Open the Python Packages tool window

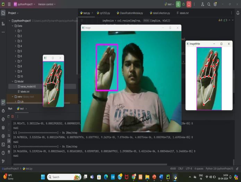point(3,119)
